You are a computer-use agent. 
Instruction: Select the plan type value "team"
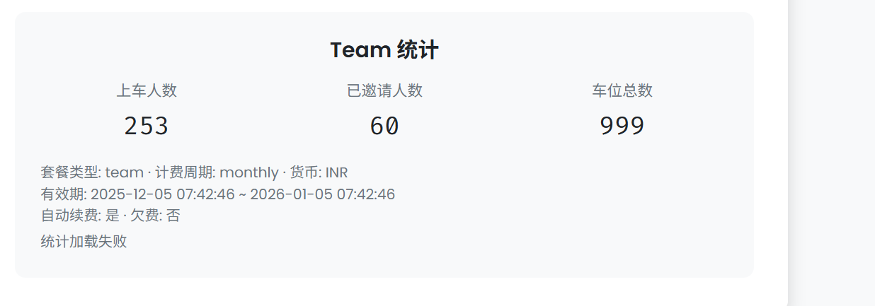124,173
